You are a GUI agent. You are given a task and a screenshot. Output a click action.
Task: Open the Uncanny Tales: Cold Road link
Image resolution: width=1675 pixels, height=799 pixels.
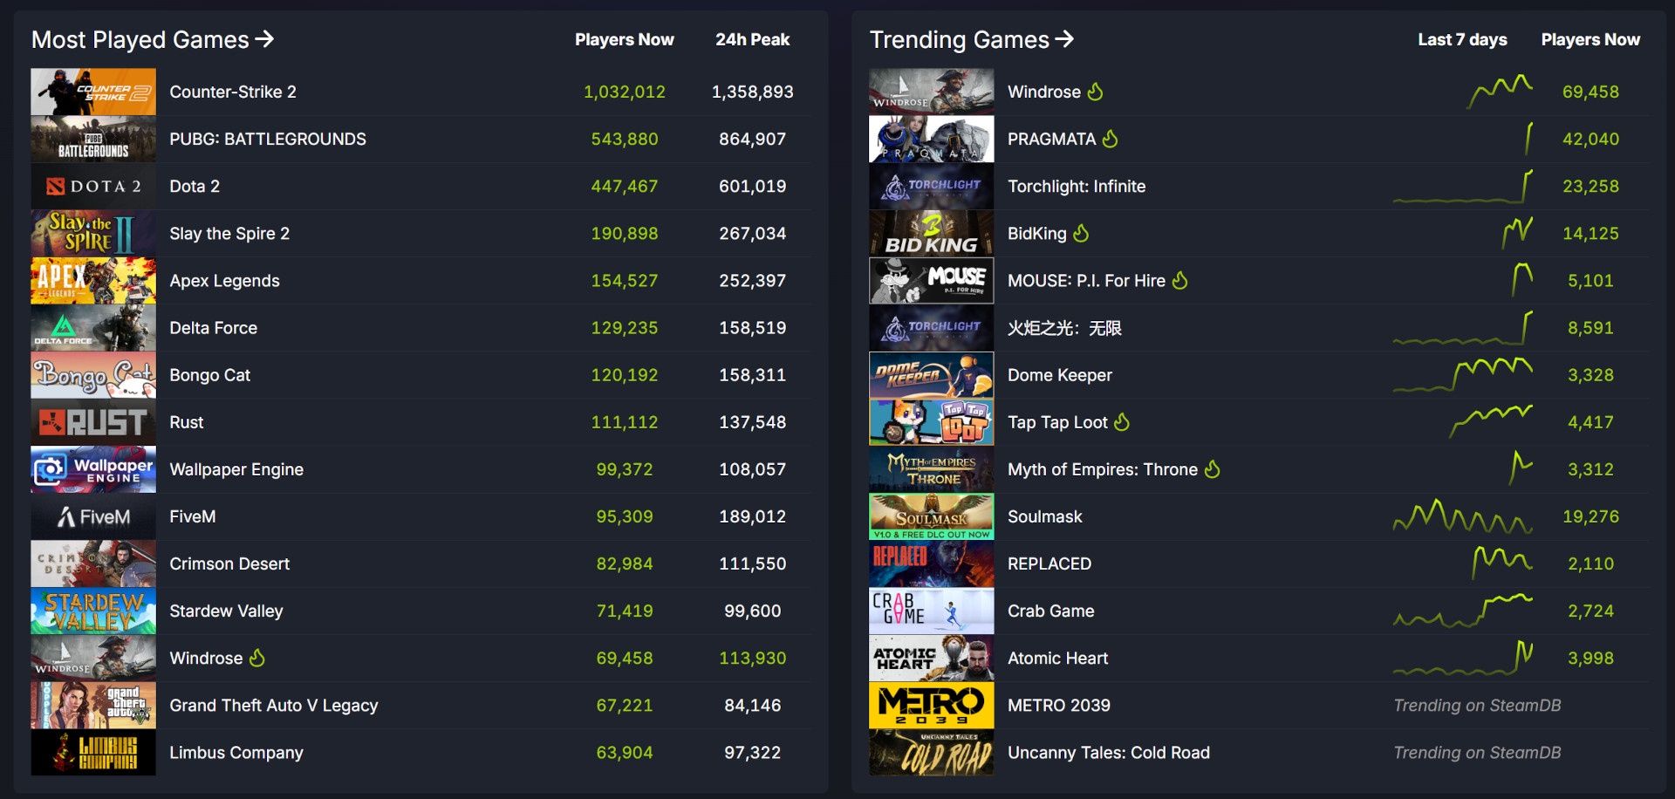click(1109, 752)
